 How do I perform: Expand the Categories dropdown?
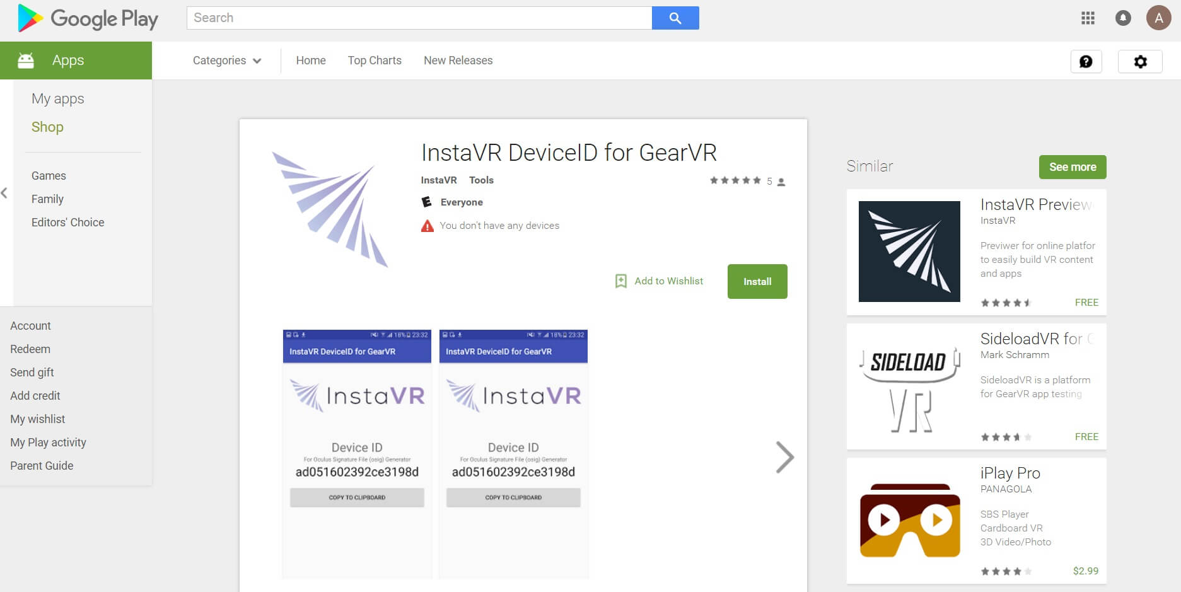pyautogui.click(x=227, y=61)
